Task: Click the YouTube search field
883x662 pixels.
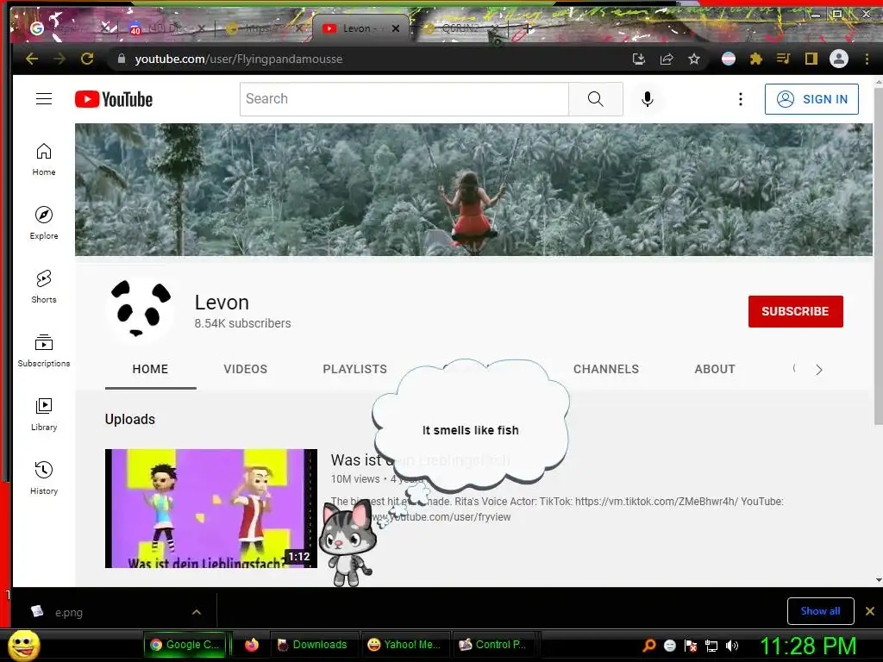Action: (404, 99)
